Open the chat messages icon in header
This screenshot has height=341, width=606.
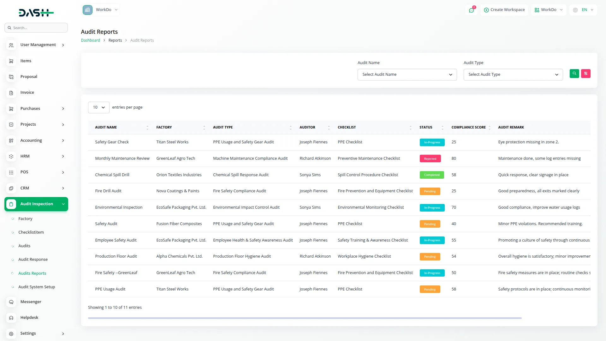click(x=471, y=10)
